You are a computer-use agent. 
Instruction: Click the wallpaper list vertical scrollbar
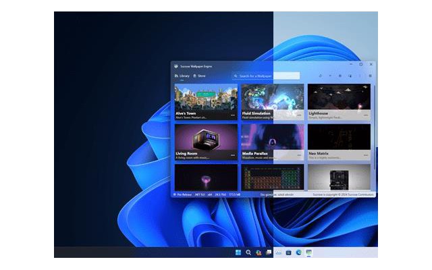point(374,128)
